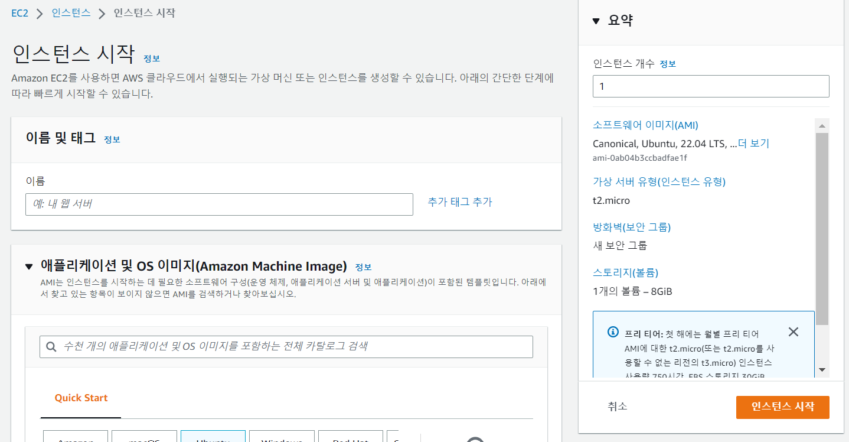Focus the 이름 name input field
Image resolution: width=849 pixels, height=442 pixels.
coord(219,204)
